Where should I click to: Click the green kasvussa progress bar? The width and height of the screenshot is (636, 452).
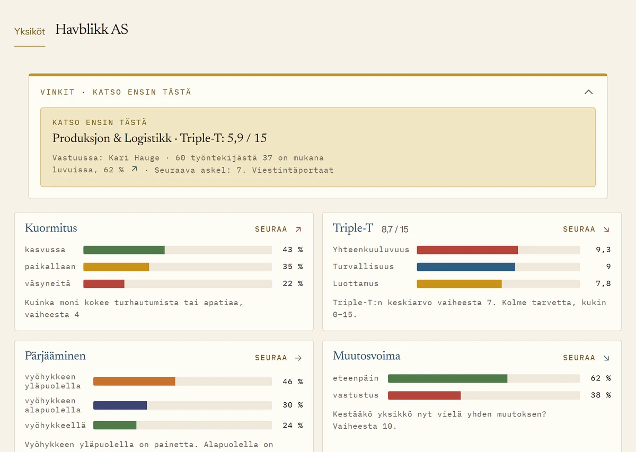click(x=124, y=250)
